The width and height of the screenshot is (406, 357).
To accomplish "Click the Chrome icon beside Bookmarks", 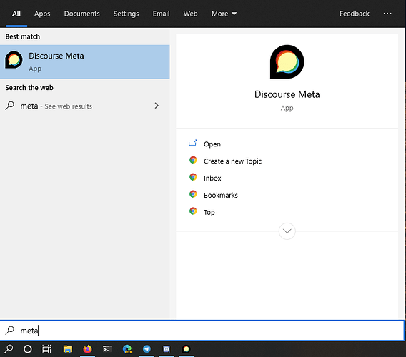I will 193,194.
